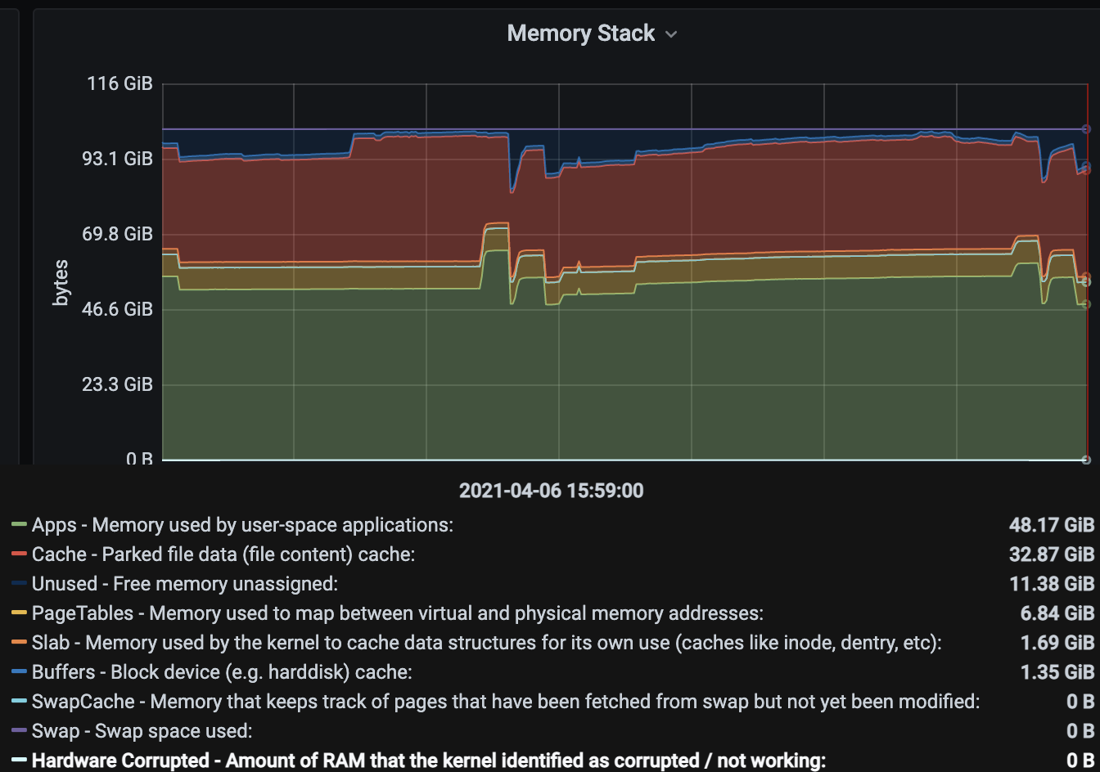Click the 2021-04-06 15:59:00 timestamp
This screenshot has height=772, width=1100.
point(551,491)
